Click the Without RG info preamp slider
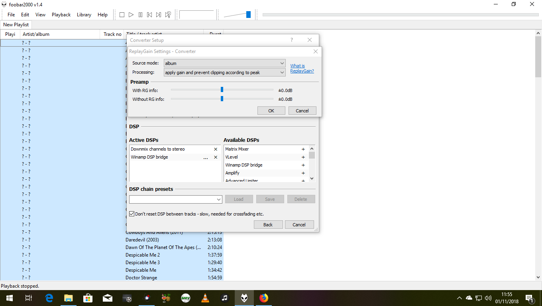 [x=222, y=99]
